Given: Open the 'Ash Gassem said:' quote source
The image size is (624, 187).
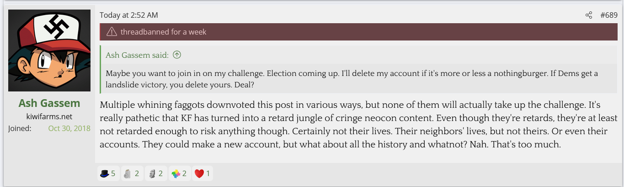Looking at the screenshot, I should click(x=137, y=55).
